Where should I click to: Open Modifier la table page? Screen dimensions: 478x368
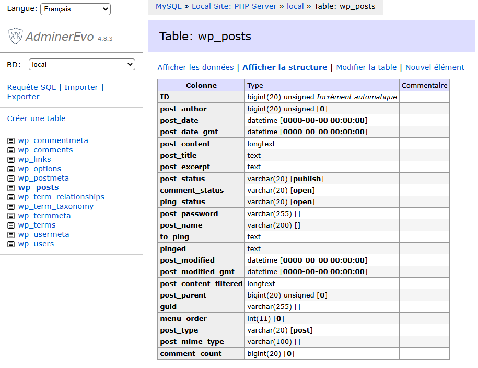pos(366,67)
